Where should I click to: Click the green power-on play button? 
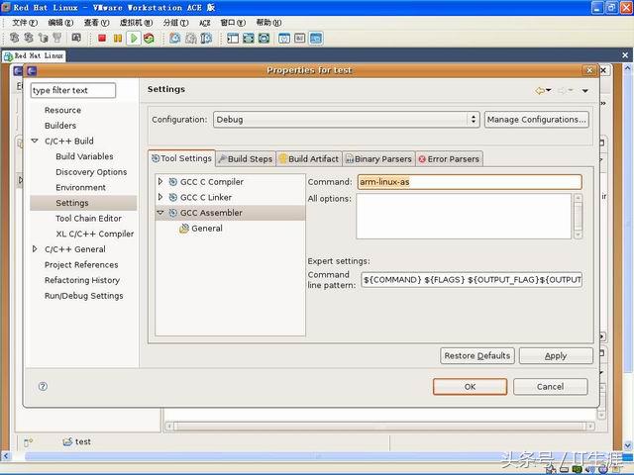click(x=133, y=39)
